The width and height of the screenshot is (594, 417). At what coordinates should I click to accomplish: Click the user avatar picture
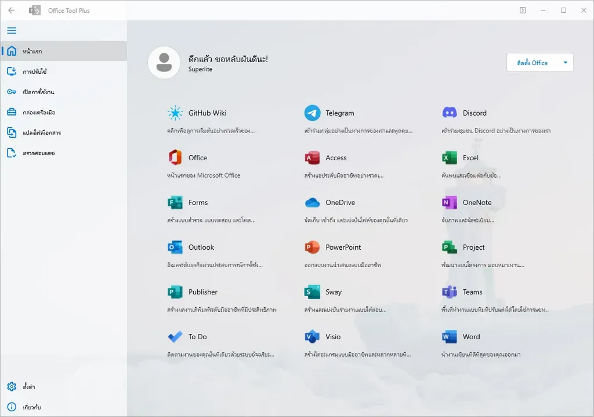click(164, 63)
